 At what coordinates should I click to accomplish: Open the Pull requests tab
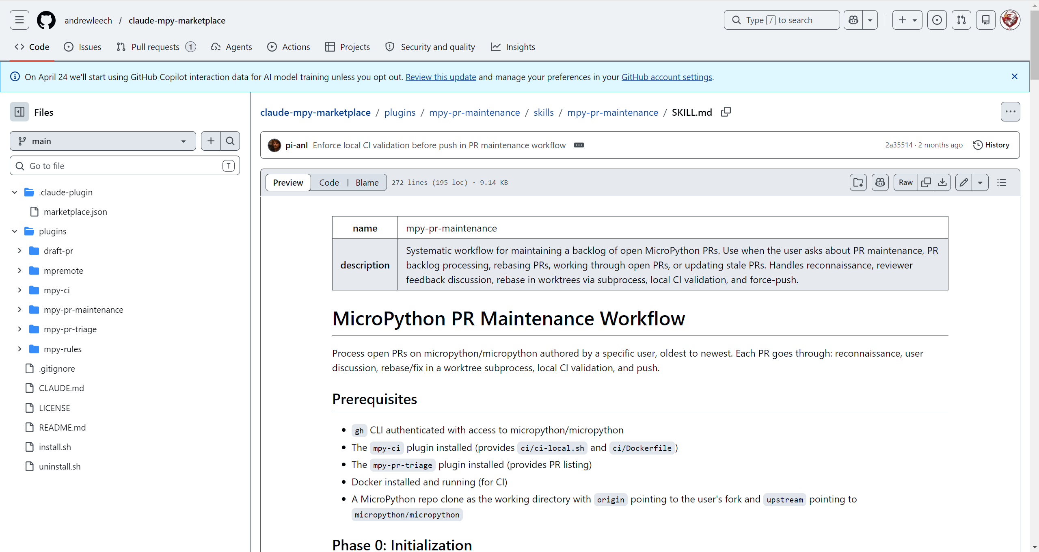(x=156, y=47)
